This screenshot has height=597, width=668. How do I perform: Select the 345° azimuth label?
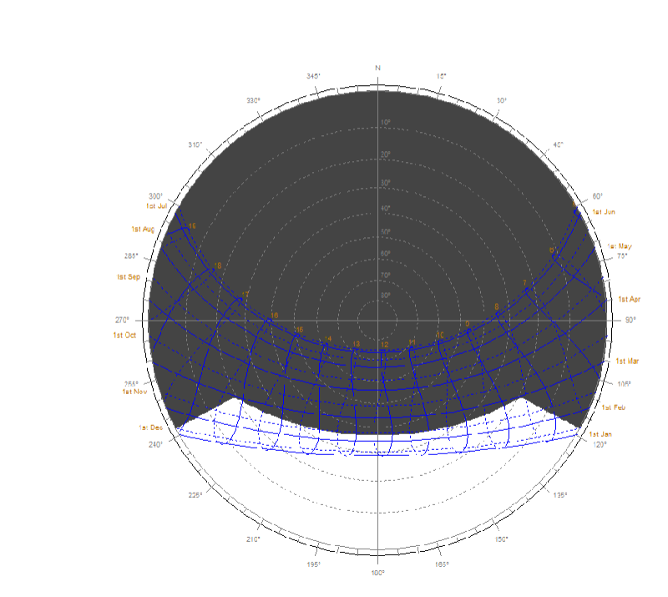click(x=313, y=77)
